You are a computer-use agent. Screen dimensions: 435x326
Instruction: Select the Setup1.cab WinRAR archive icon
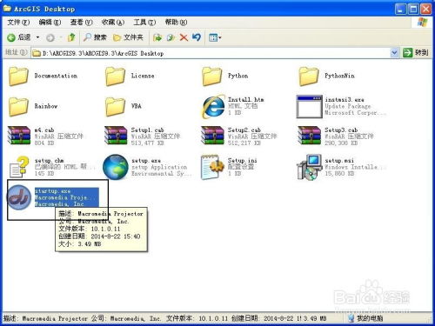click(x=116, y=136)
